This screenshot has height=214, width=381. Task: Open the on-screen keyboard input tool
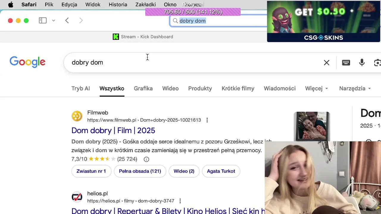[x=346, y=62]
